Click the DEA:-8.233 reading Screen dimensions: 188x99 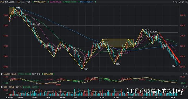(49, 74)
